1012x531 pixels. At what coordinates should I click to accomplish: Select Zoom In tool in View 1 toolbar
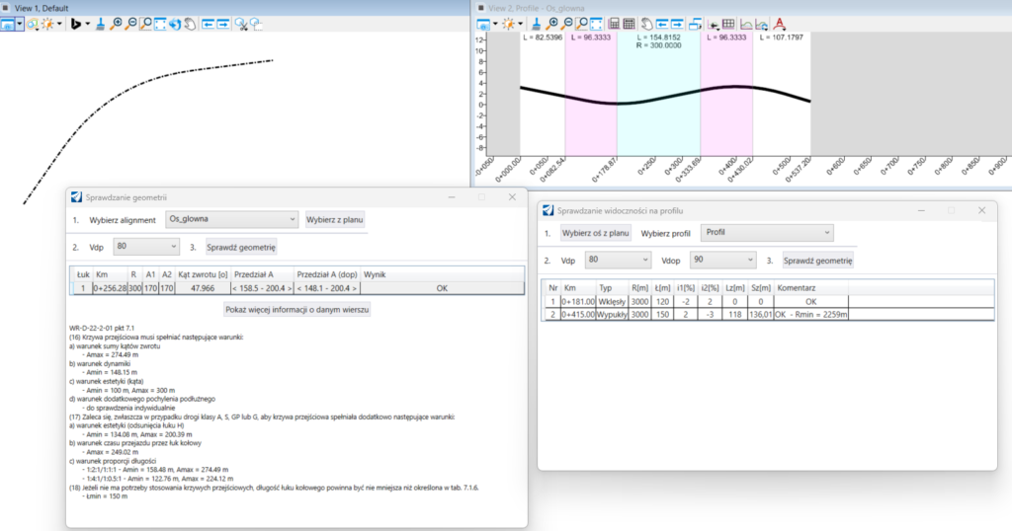[117, 23]
